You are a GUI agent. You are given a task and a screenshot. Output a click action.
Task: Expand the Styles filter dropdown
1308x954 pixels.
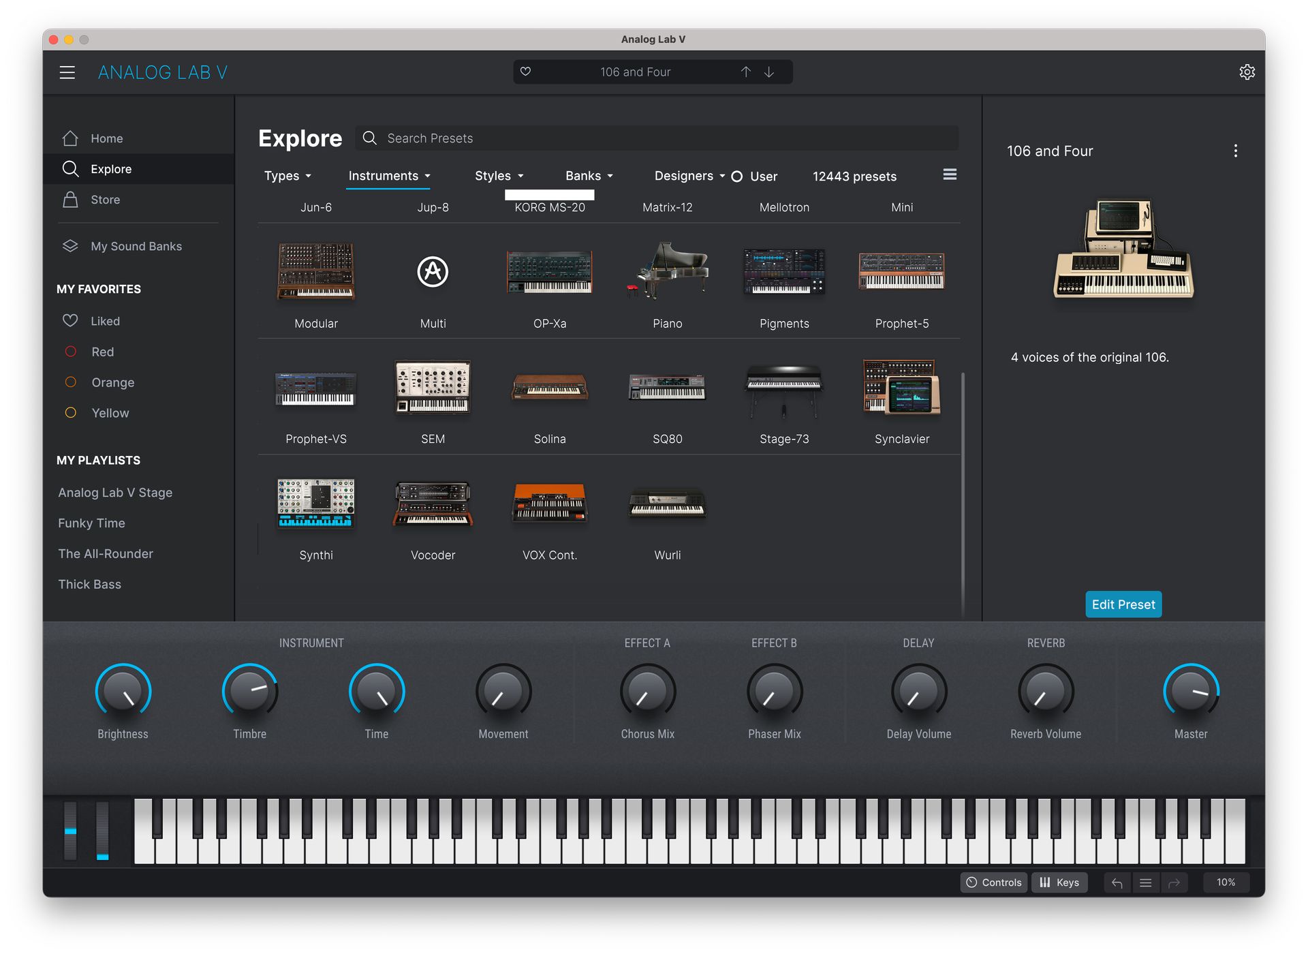click(x=499, y=176)
